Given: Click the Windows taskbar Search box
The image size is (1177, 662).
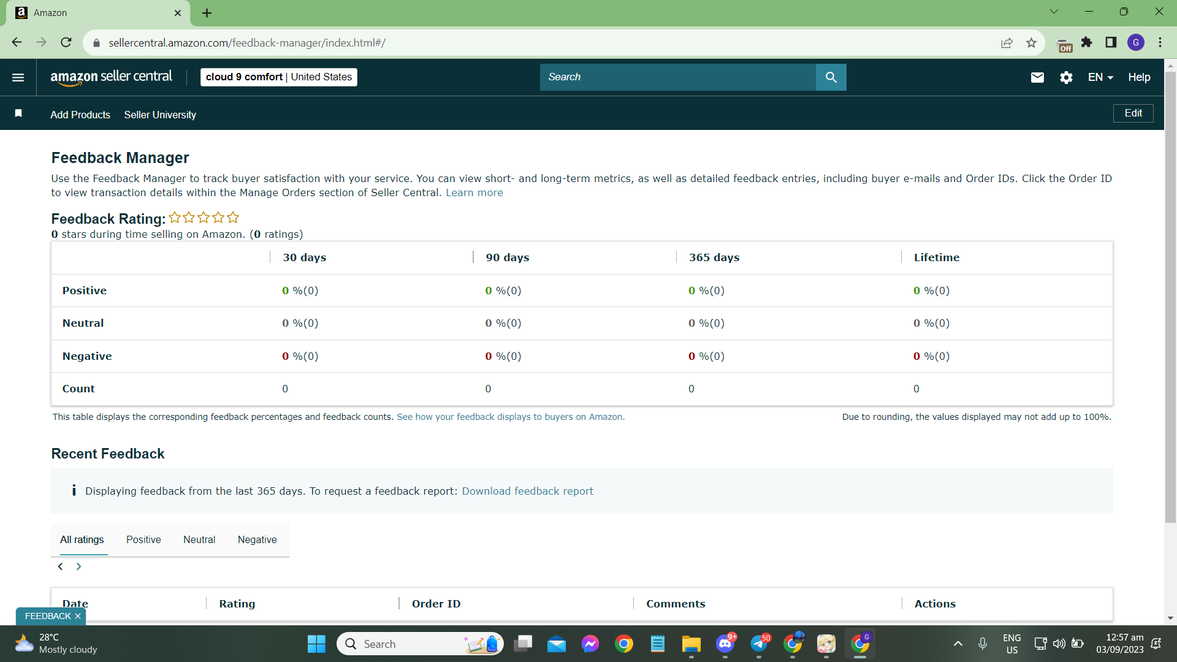Looking at the screenshot, I should coord(420,644).
